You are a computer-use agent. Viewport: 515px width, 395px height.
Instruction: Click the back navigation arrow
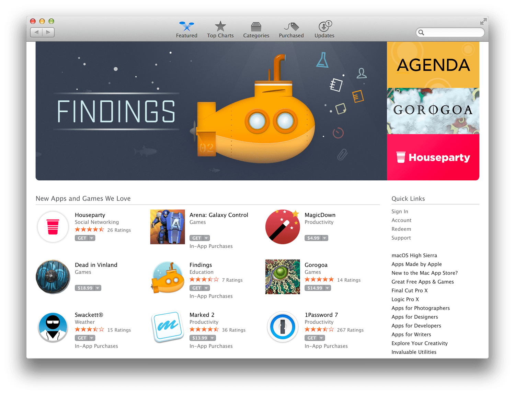(x=36, y=32)
